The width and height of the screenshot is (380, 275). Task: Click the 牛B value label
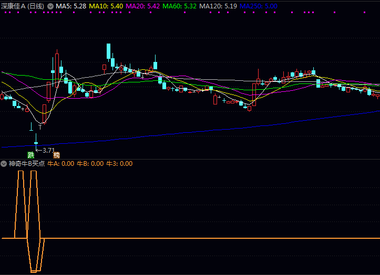coord(90,164)
